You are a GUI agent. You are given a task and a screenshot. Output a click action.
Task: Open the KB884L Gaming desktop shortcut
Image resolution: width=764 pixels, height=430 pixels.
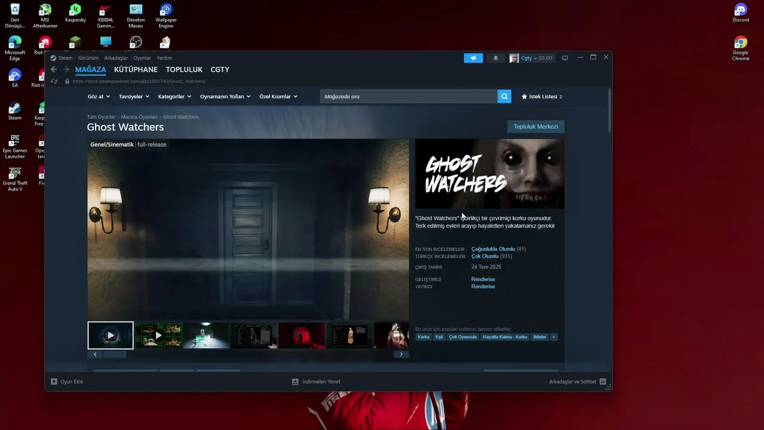[x=106, y=16]
